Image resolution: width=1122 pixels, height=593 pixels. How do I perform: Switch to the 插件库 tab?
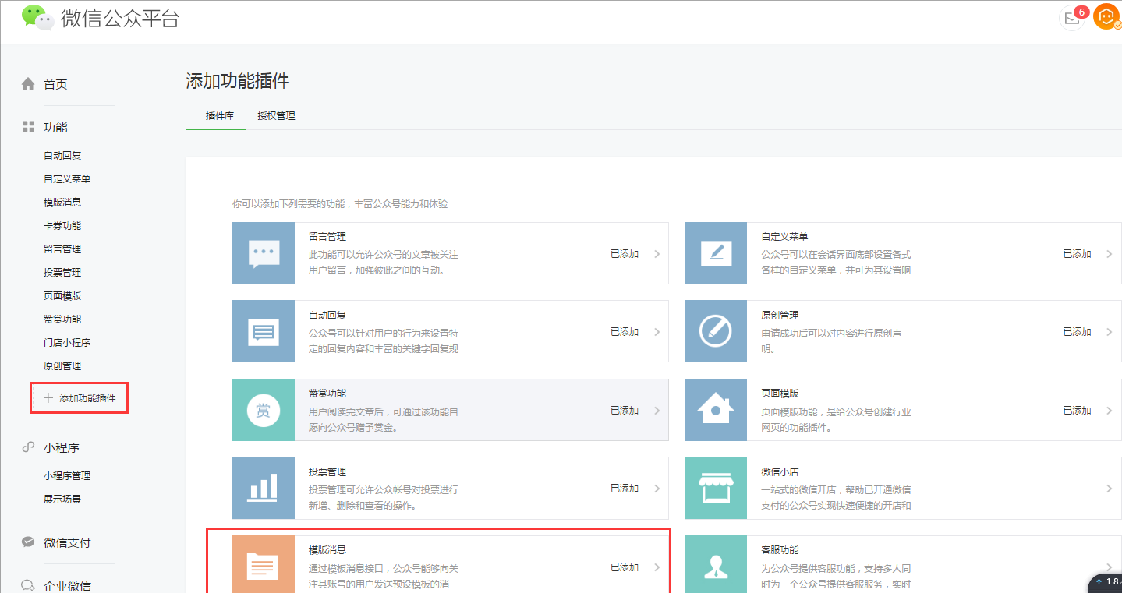(x=220, y=115)
